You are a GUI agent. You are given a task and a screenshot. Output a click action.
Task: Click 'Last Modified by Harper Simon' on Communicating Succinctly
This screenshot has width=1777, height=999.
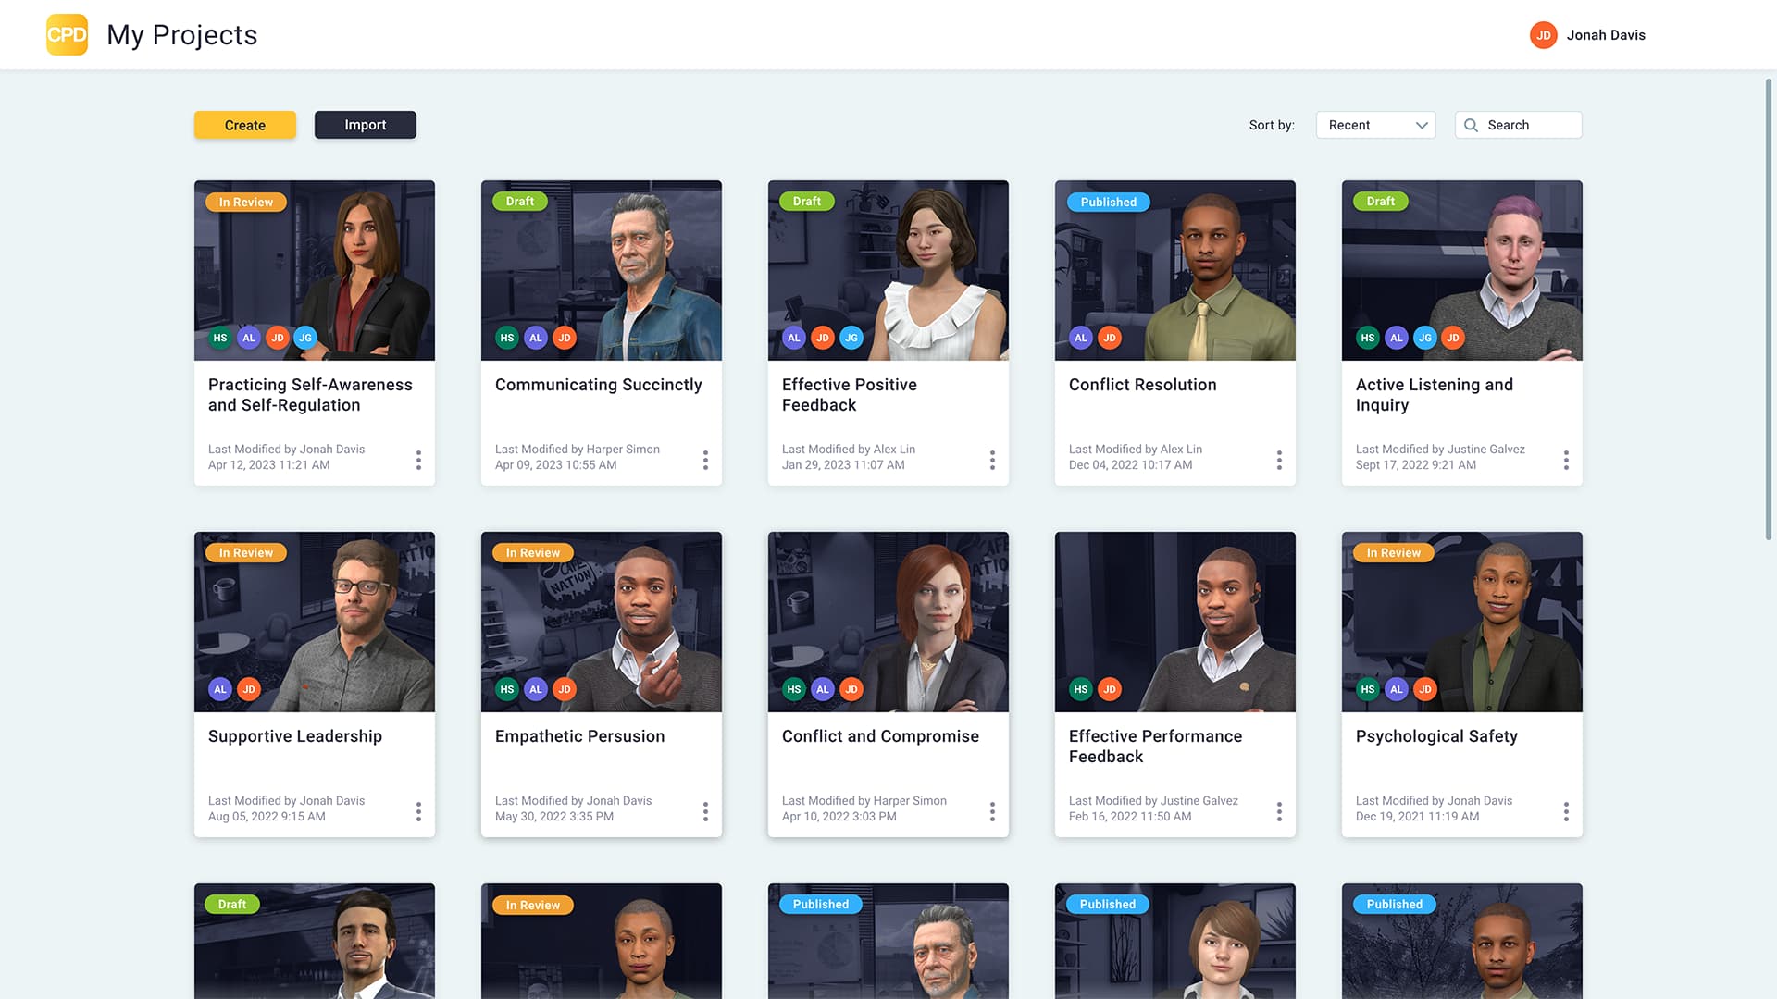point(578,450)
